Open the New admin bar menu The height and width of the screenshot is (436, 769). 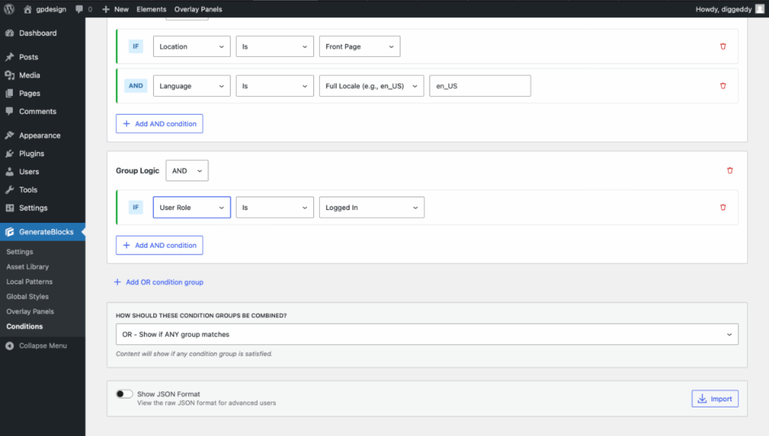[x=115, y=9]
